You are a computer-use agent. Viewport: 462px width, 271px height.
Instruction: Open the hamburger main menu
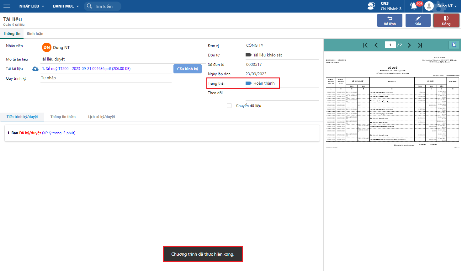point(7,6)
